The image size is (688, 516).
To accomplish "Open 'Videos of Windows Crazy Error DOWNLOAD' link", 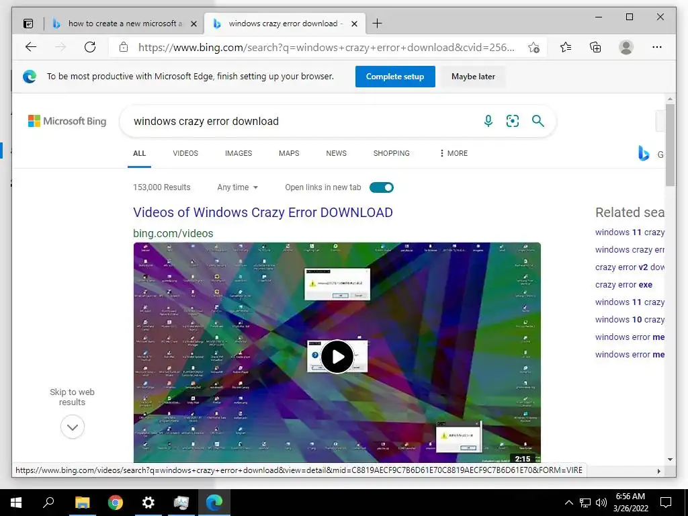I will tap(263, 212).
